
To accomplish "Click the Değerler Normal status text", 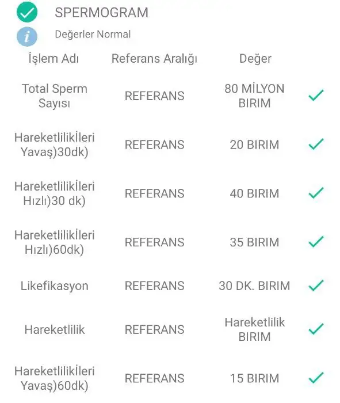I will pyautogui.click(x=93, y=34).
